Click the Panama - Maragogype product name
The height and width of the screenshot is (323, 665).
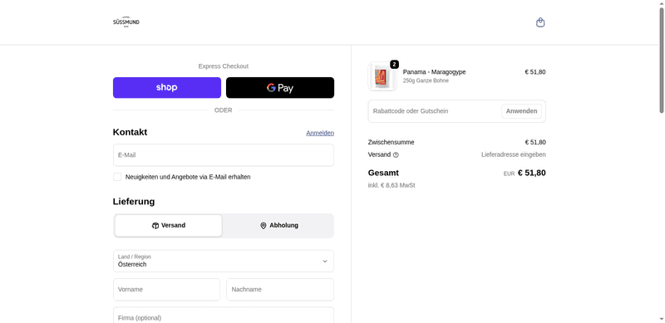point(434,72)
